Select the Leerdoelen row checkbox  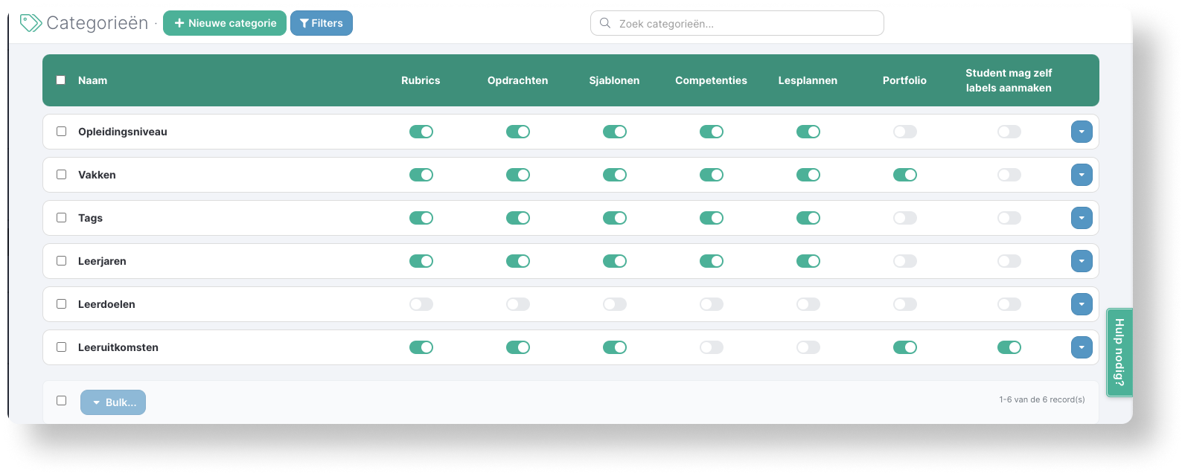(x=61, y=303)
